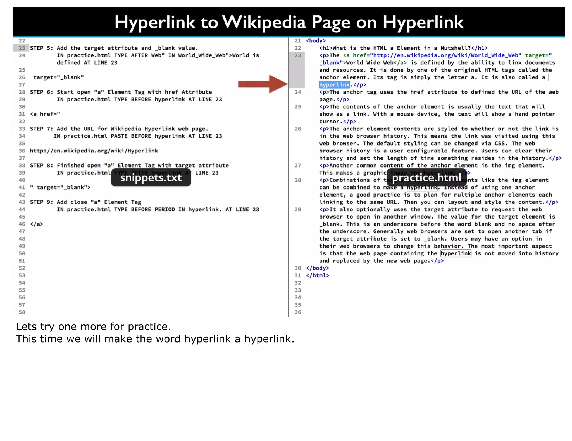Click line number 36 in snippets.txt gutter

click(x=22, y=151)
